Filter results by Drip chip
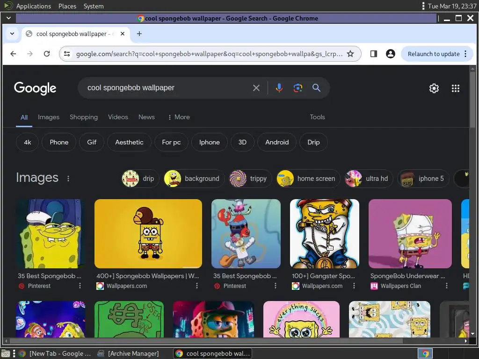 pyautogui.click(x=314, y=142)
